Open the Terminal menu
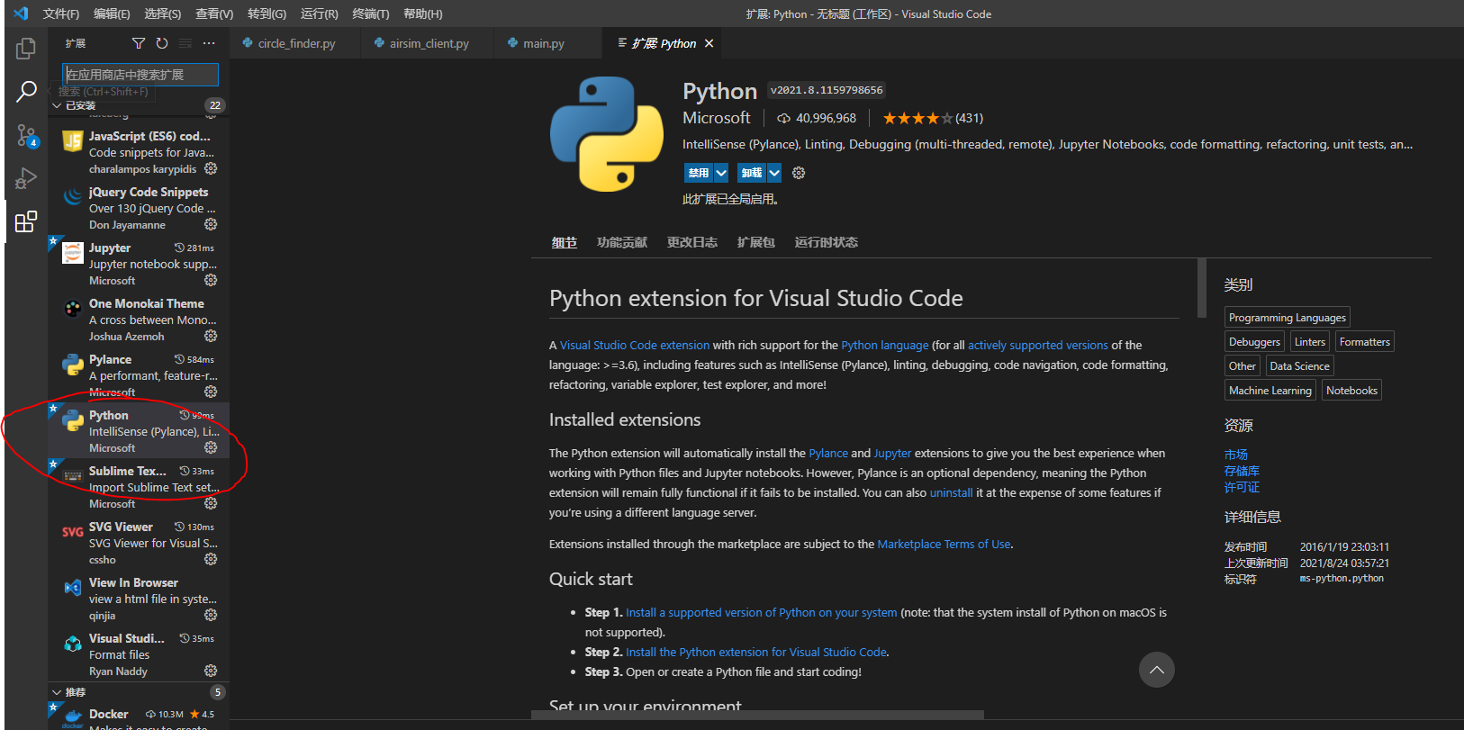The image size is (1464, 730). point(371,14)
